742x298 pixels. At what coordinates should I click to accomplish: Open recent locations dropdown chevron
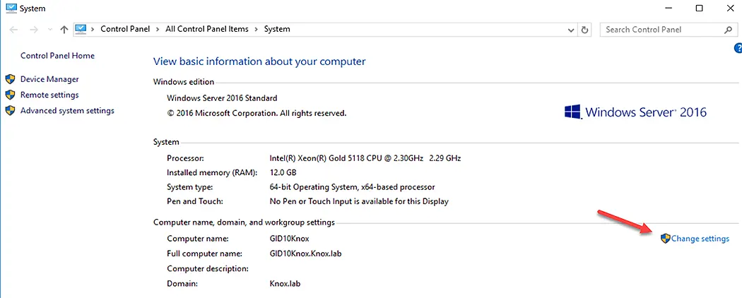click(x=50, y=30)
